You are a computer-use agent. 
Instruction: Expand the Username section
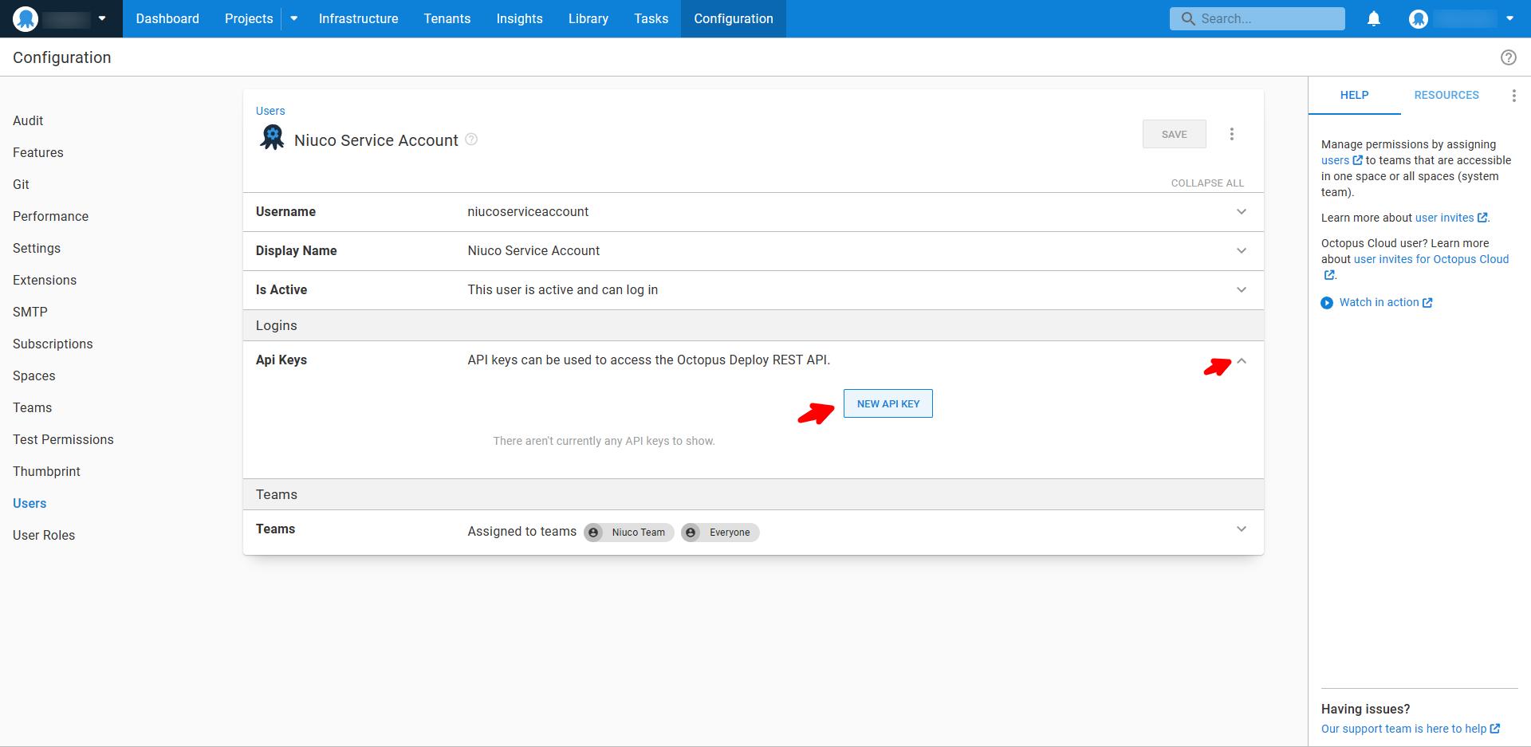pyautogui.click(x=1242, y=212)
